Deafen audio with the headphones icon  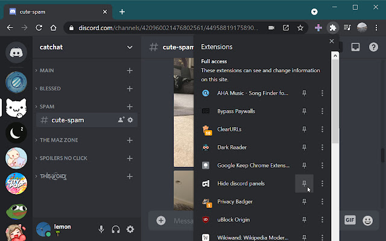click(116, 229)
